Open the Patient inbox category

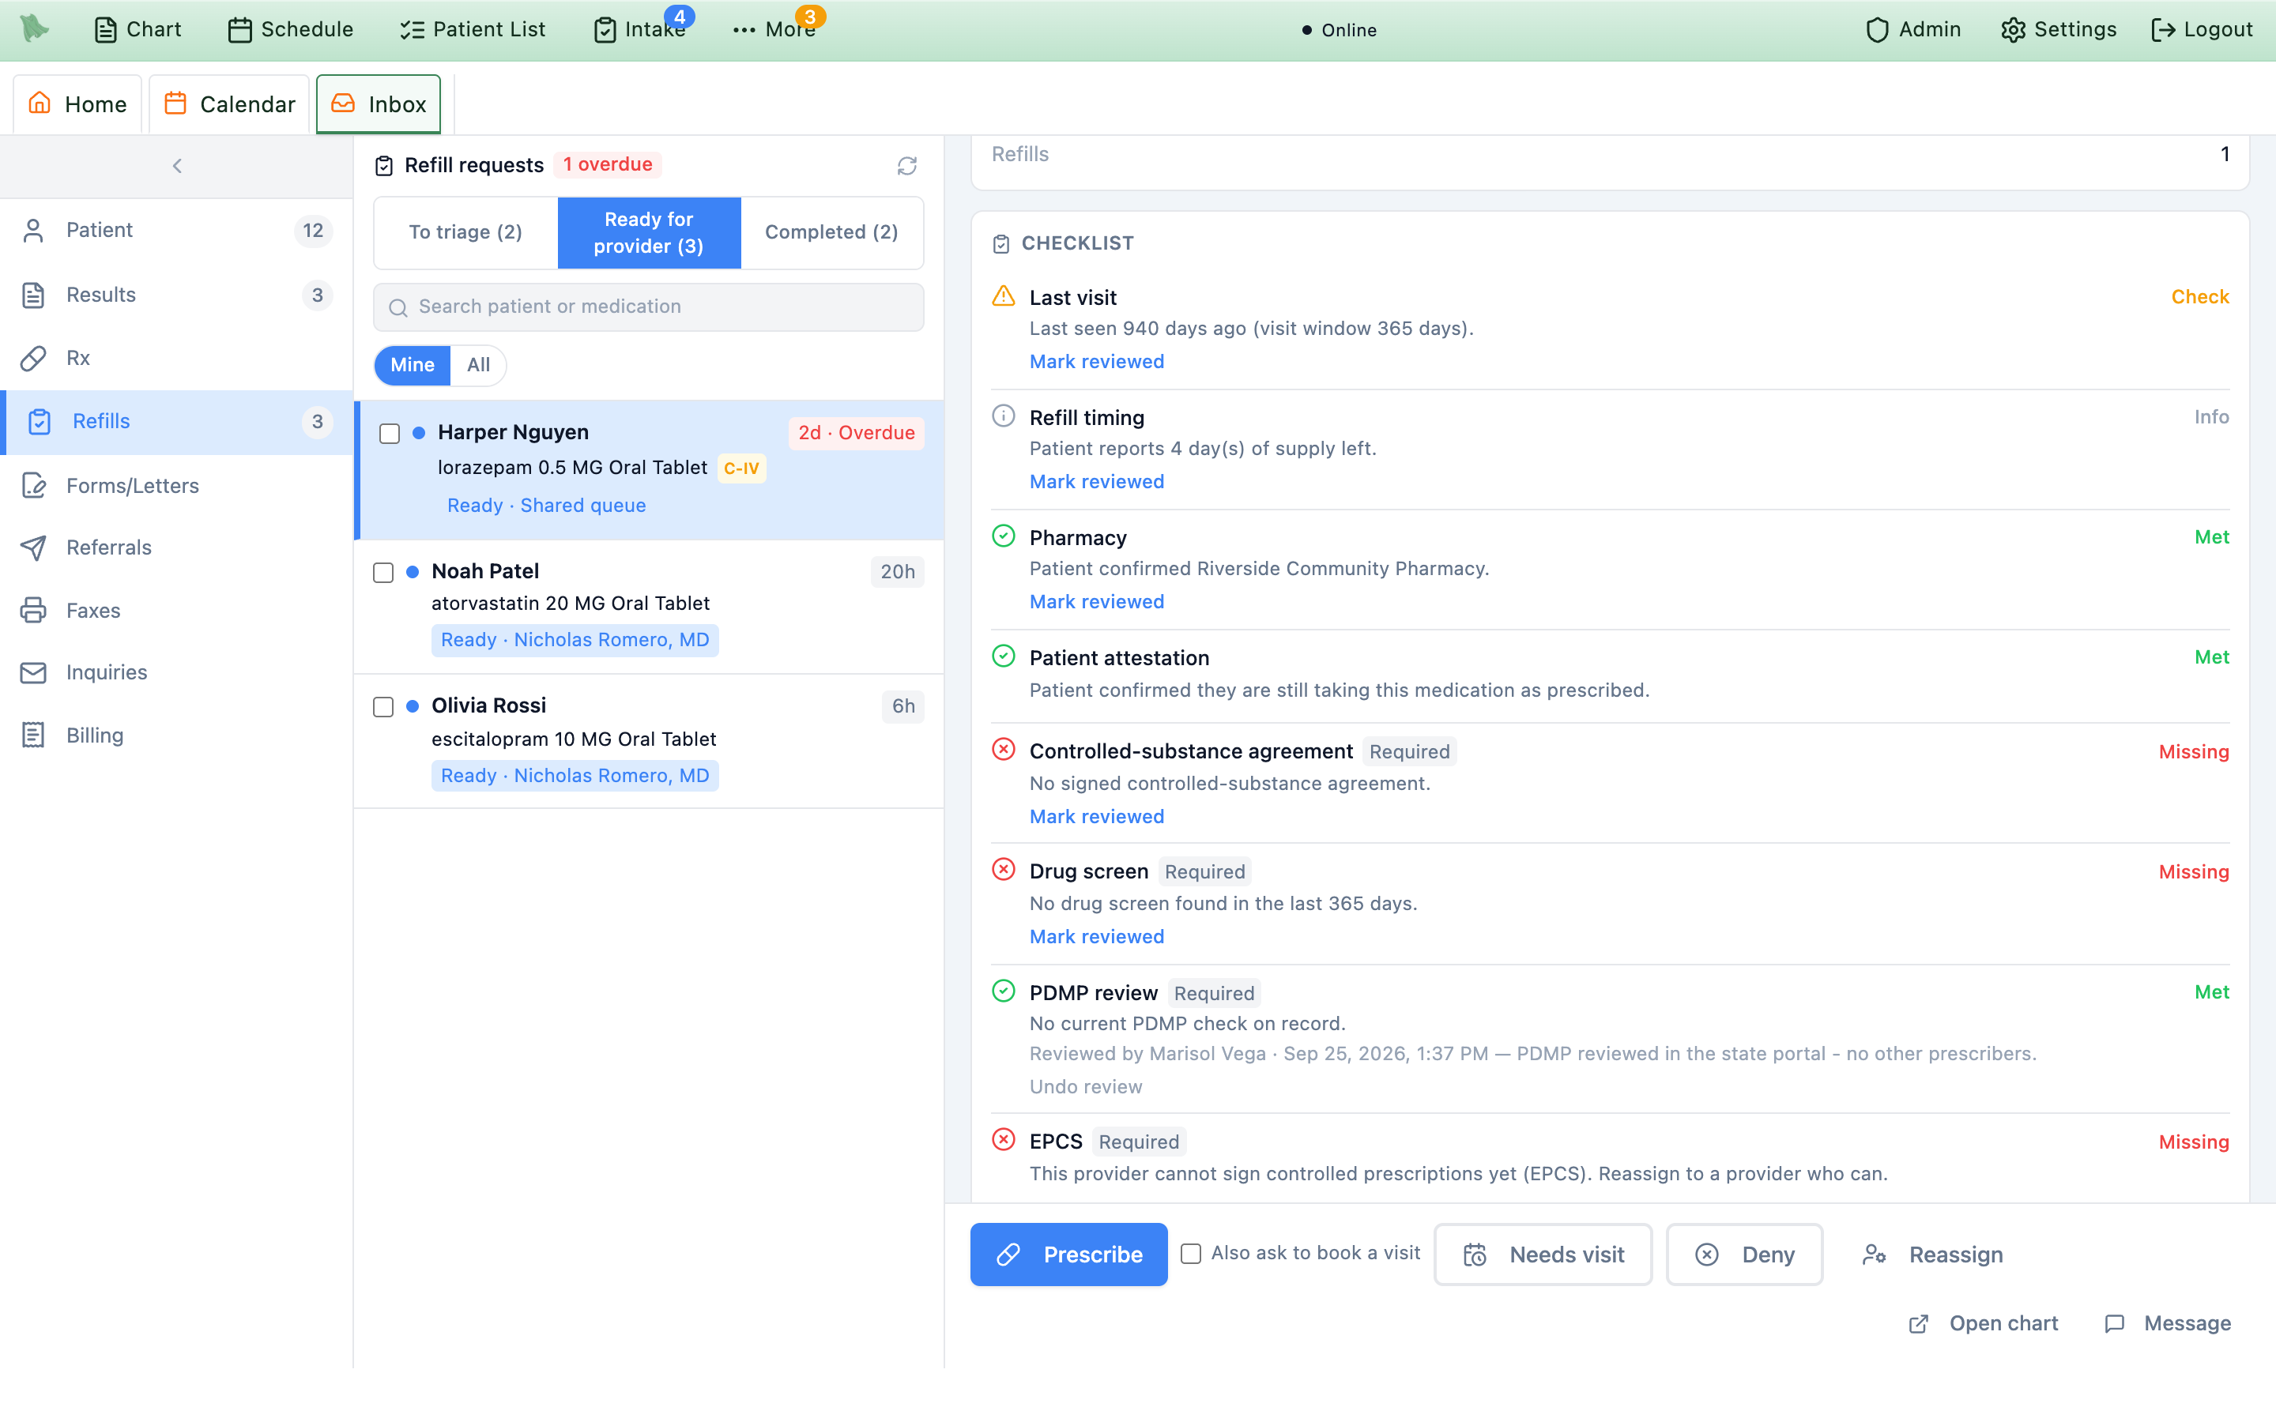point(177,231)
